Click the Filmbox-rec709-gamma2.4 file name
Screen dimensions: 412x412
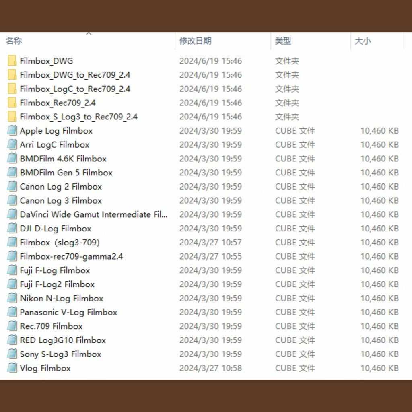[x=72, y=256]
